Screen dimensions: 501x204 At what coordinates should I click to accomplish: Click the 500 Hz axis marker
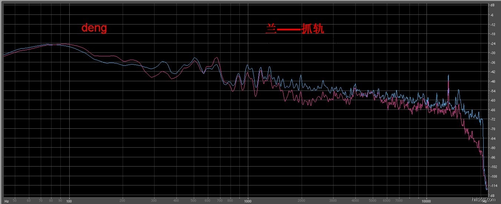pyautogui.click(x=194, y=200)
